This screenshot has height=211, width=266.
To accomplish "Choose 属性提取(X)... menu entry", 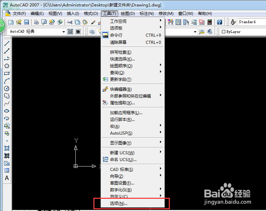I will (x=132, y=103).
